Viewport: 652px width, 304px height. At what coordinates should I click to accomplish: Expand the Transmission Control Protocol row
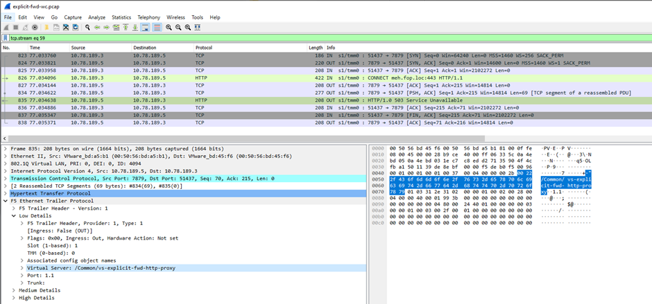(6, 178)
